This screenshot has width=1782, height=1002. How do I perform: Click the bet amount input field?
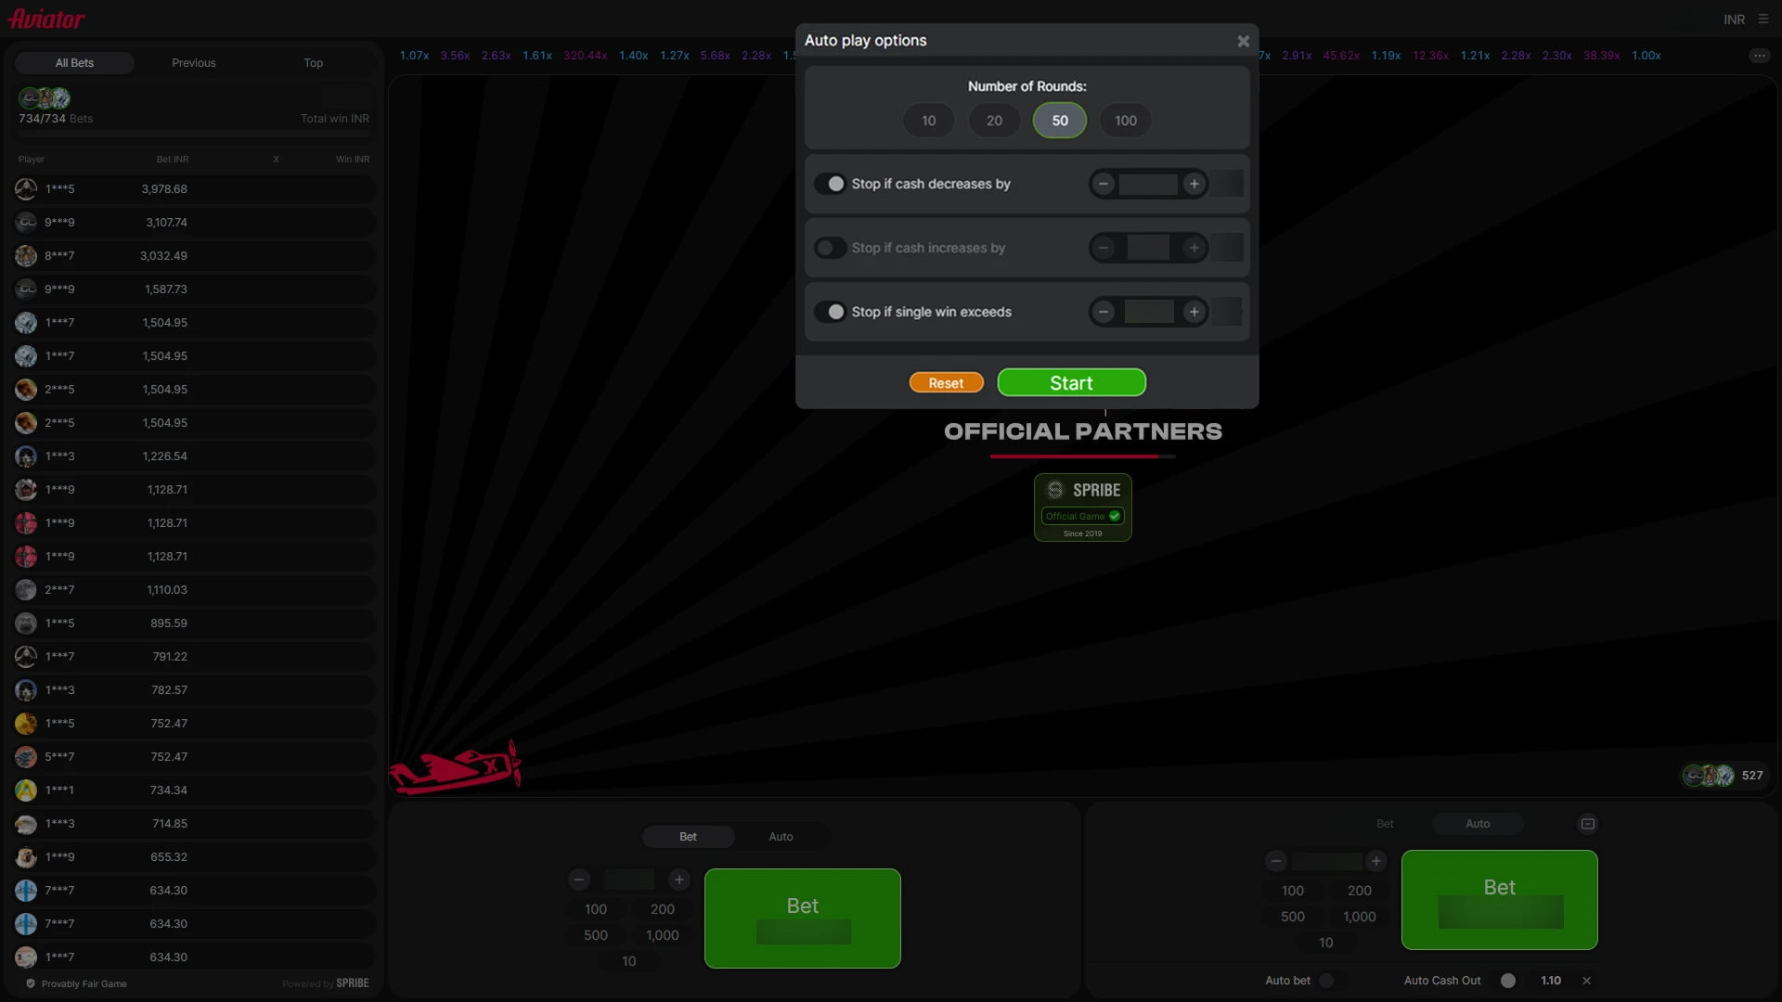tap(630, 880)
